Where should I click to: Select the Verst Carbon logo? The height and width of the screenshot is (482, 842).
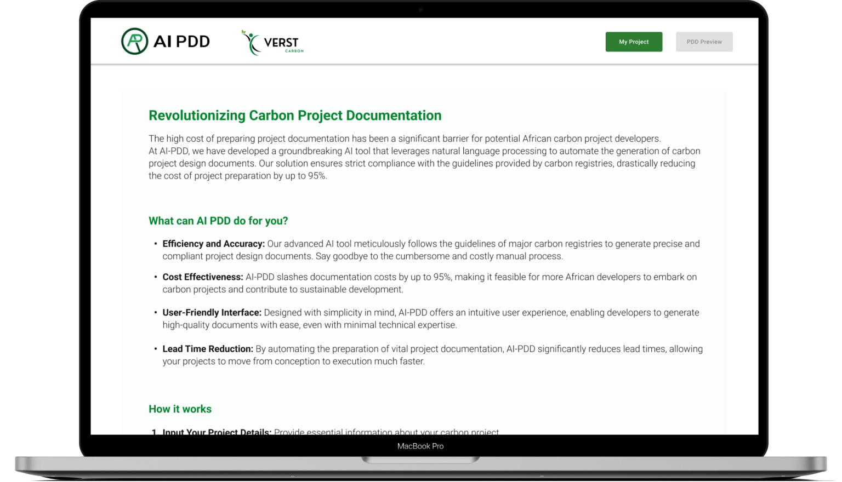tap(271, 42)
